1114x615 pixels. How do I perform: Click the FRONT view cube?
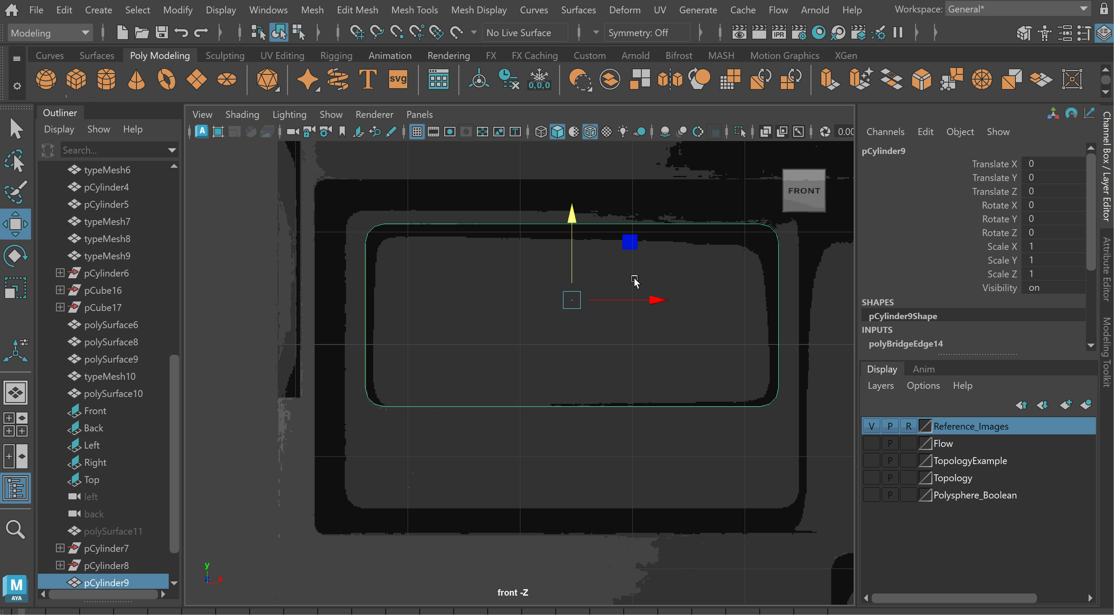point(803,191)
